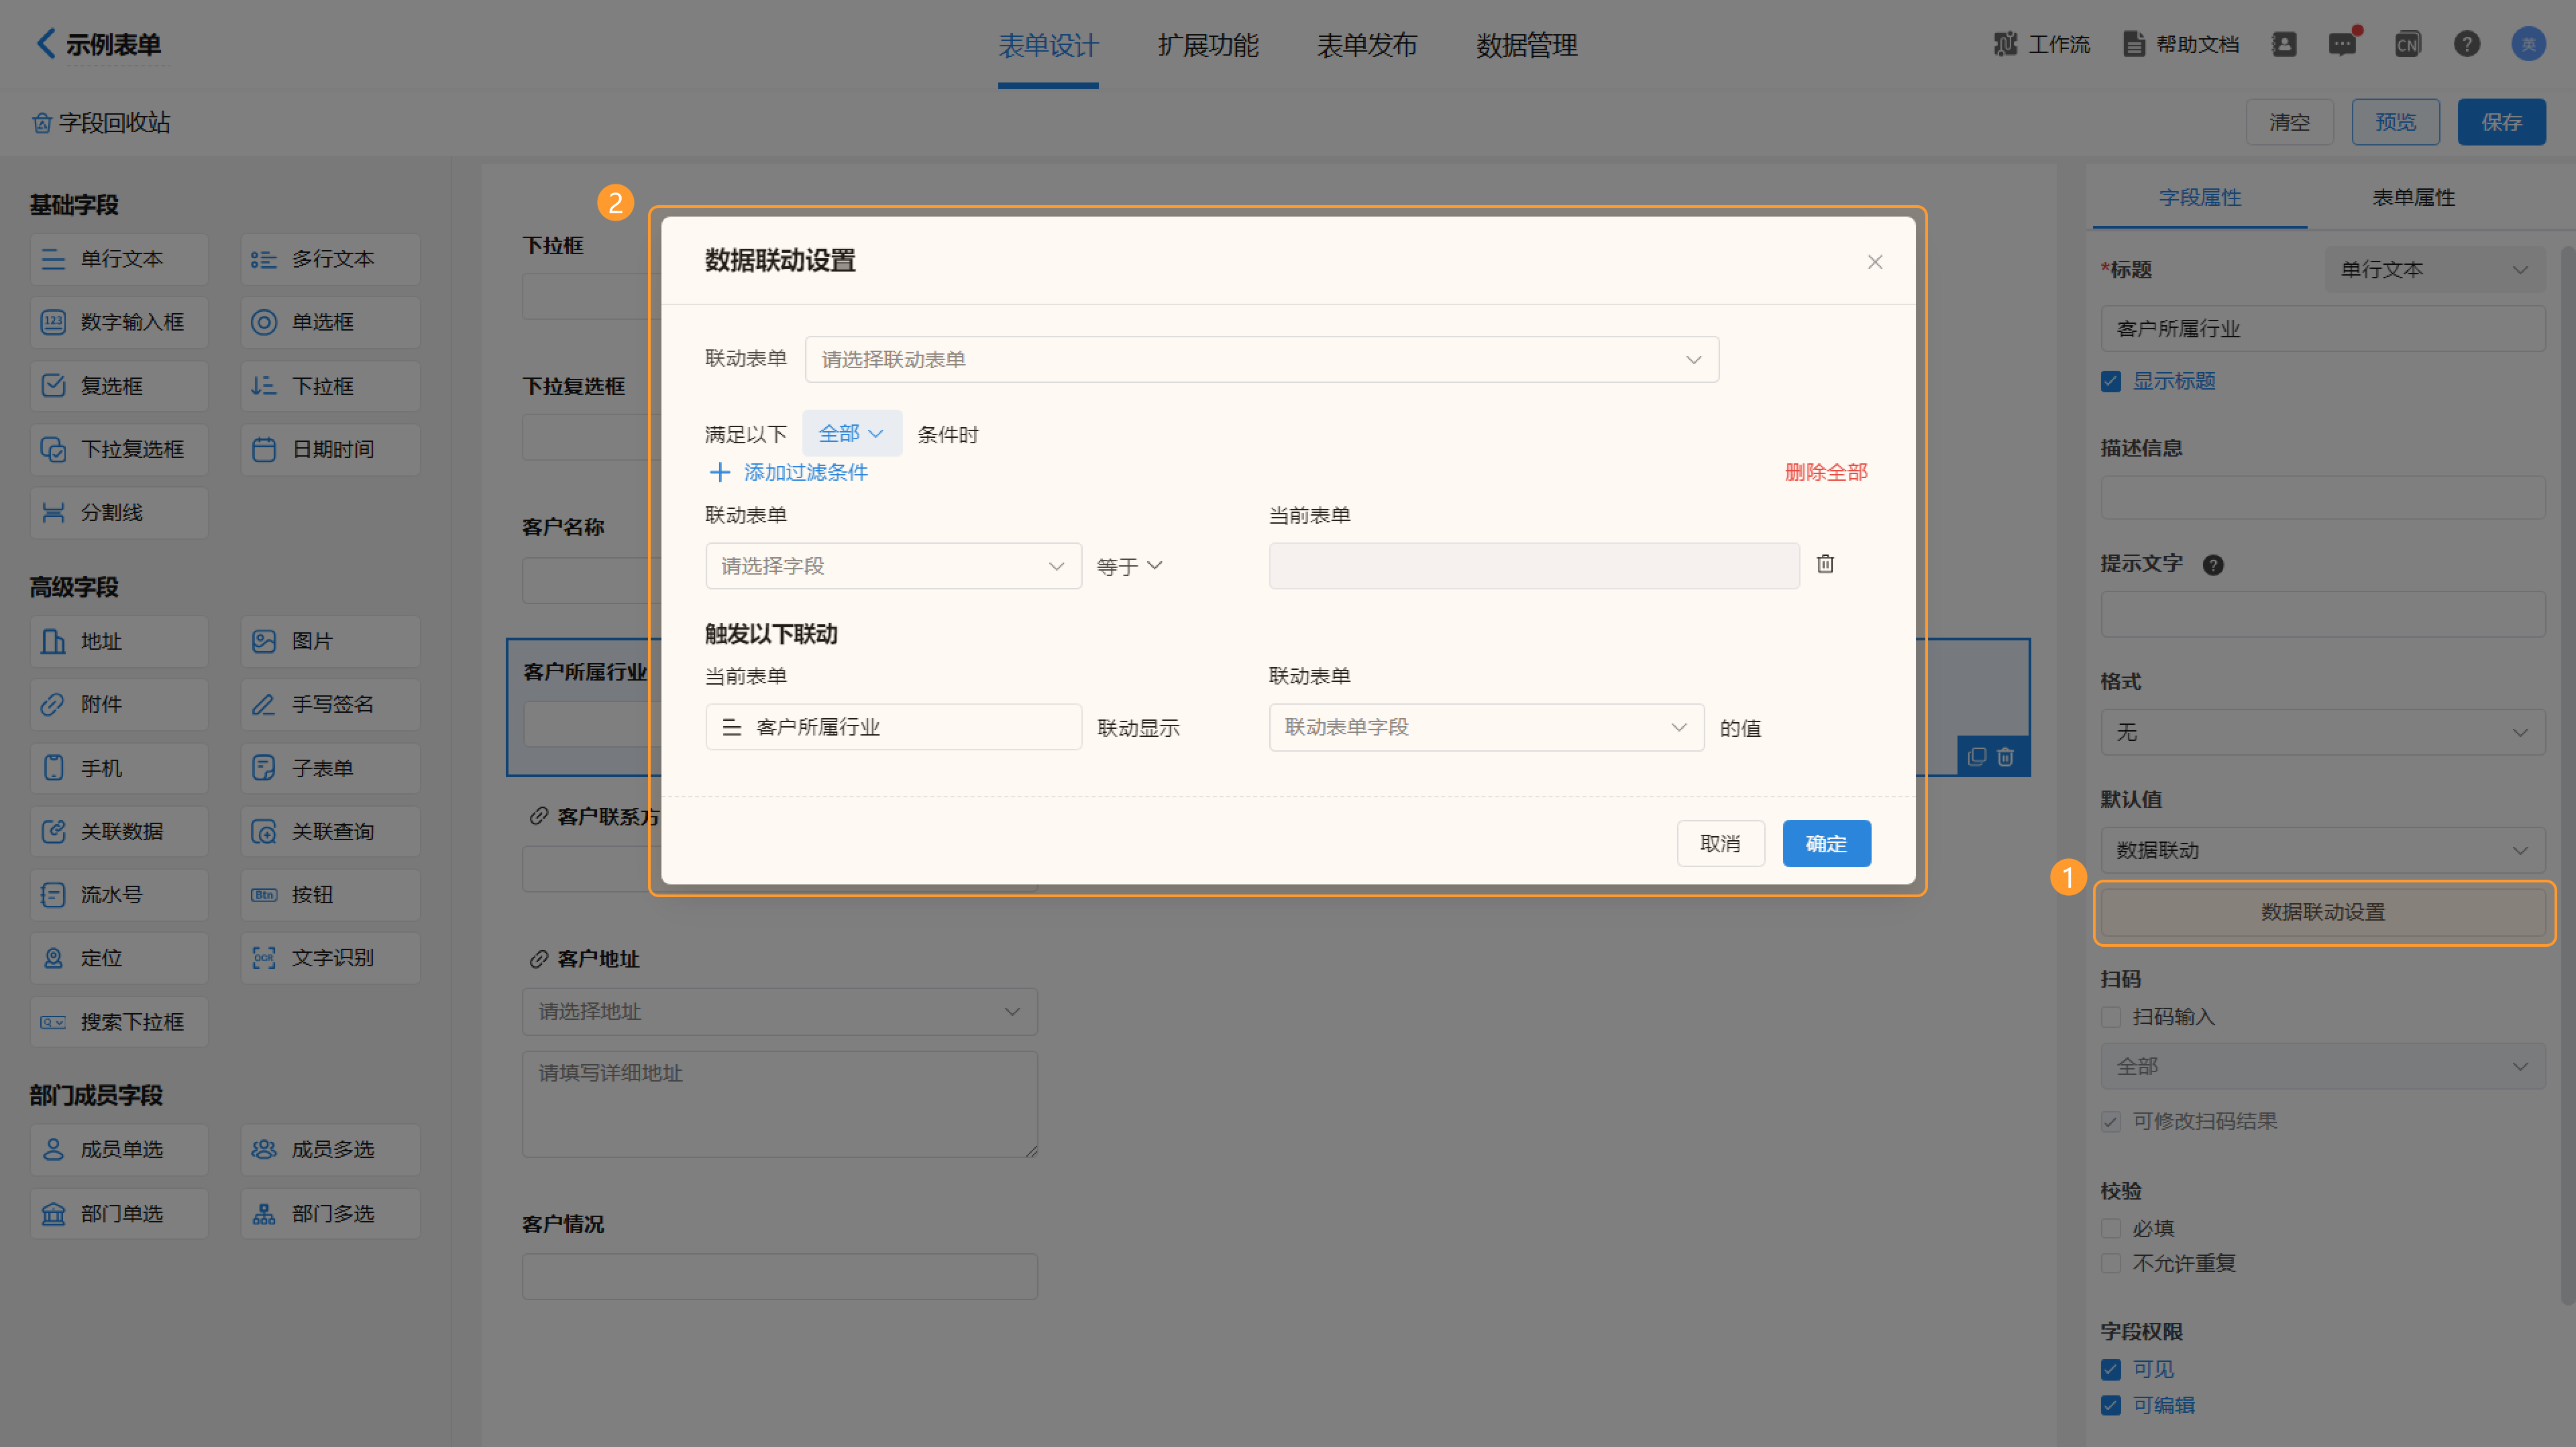Enable the 不允许重复 checkbox
This screenshot has width=2576, height=1447.
[x=2111, y=1263]
